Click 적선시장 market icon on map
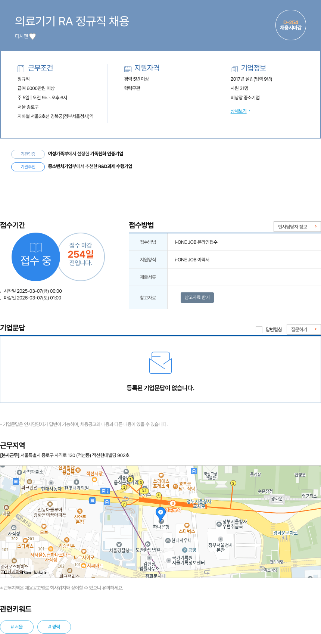 [94, 479]
